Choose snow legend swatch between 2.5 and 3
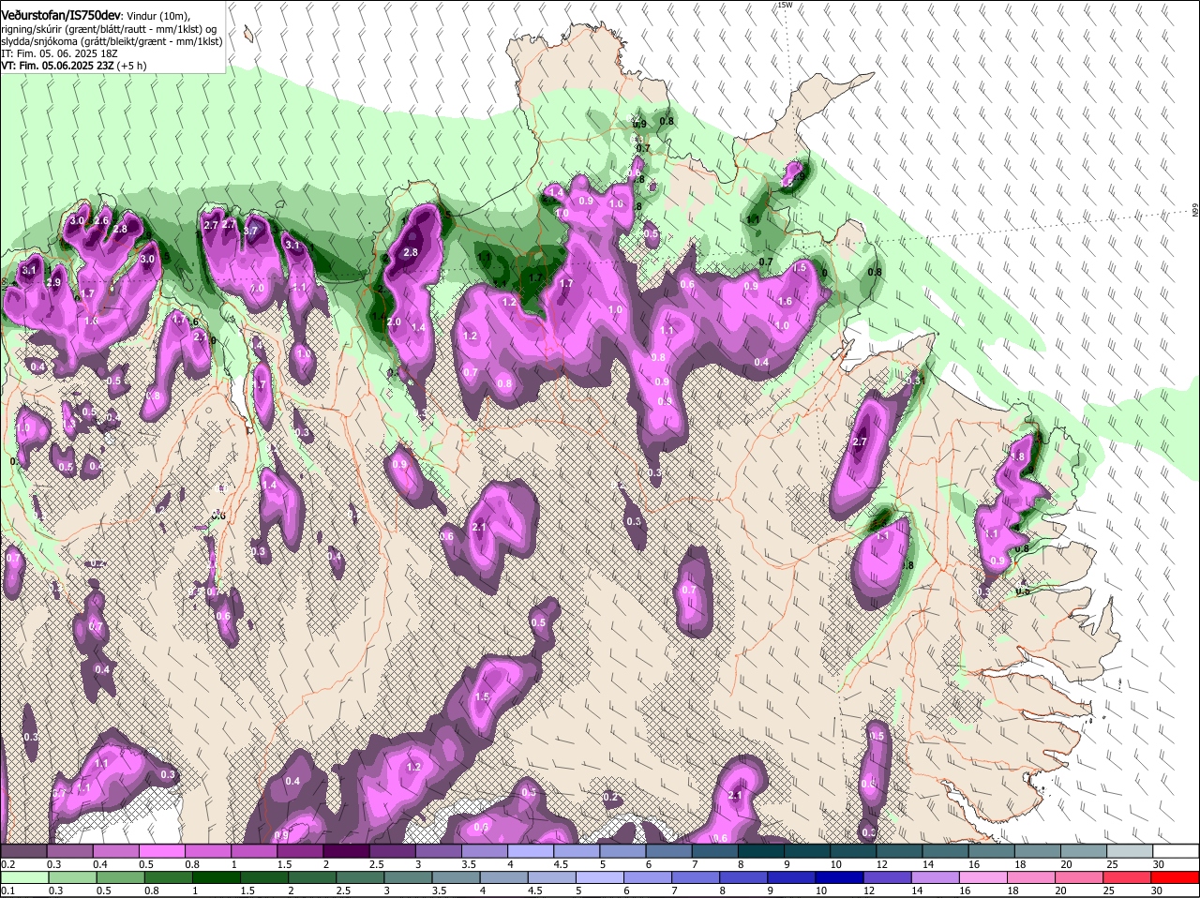1200x898 pixels. tap(394, 851)
